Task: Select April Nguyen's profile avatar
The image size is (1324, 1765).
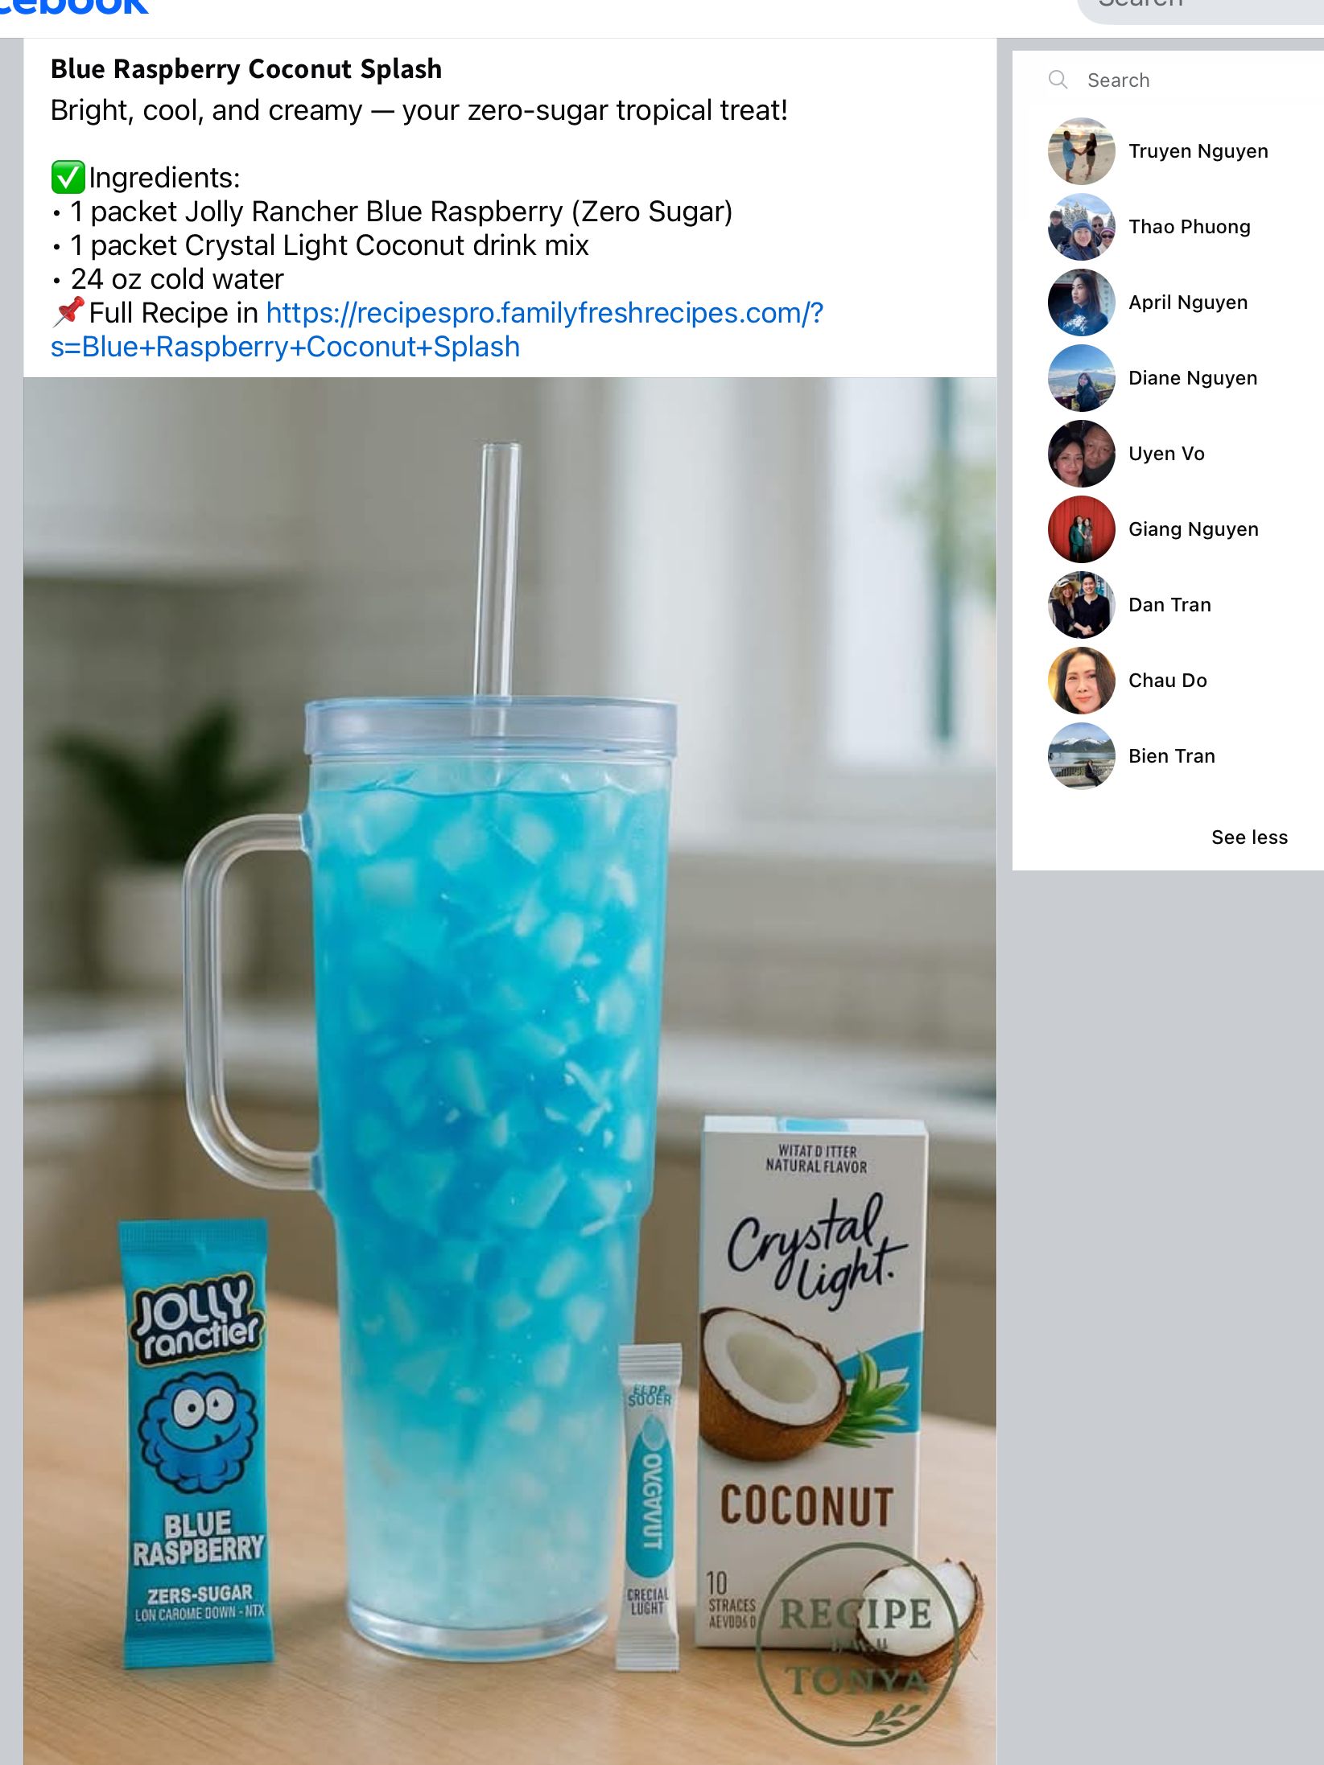Action: 1081,302
